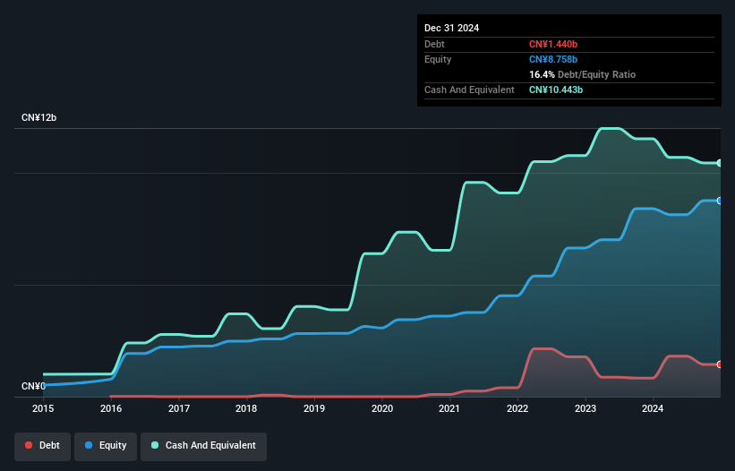735x471 pixels.
Task: Toggle the Debt series legend button
Action: [43, 446]
